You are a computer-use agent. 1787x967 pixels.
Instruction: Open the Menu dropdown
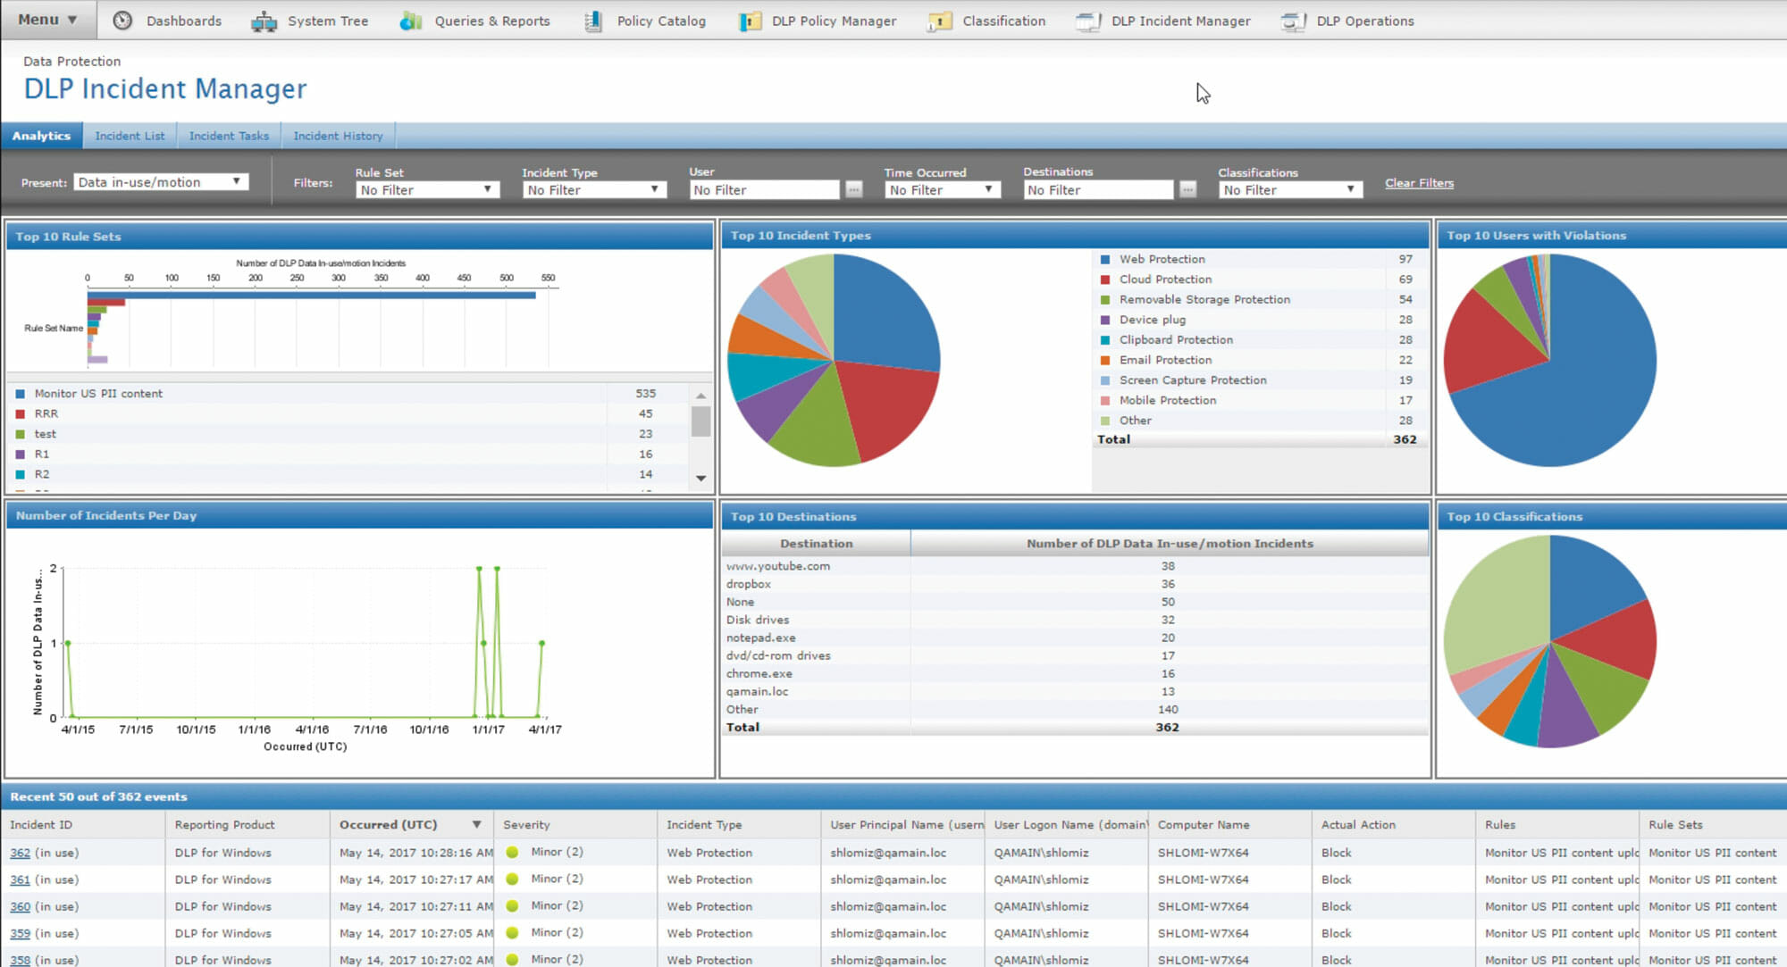tap(46, 19)
